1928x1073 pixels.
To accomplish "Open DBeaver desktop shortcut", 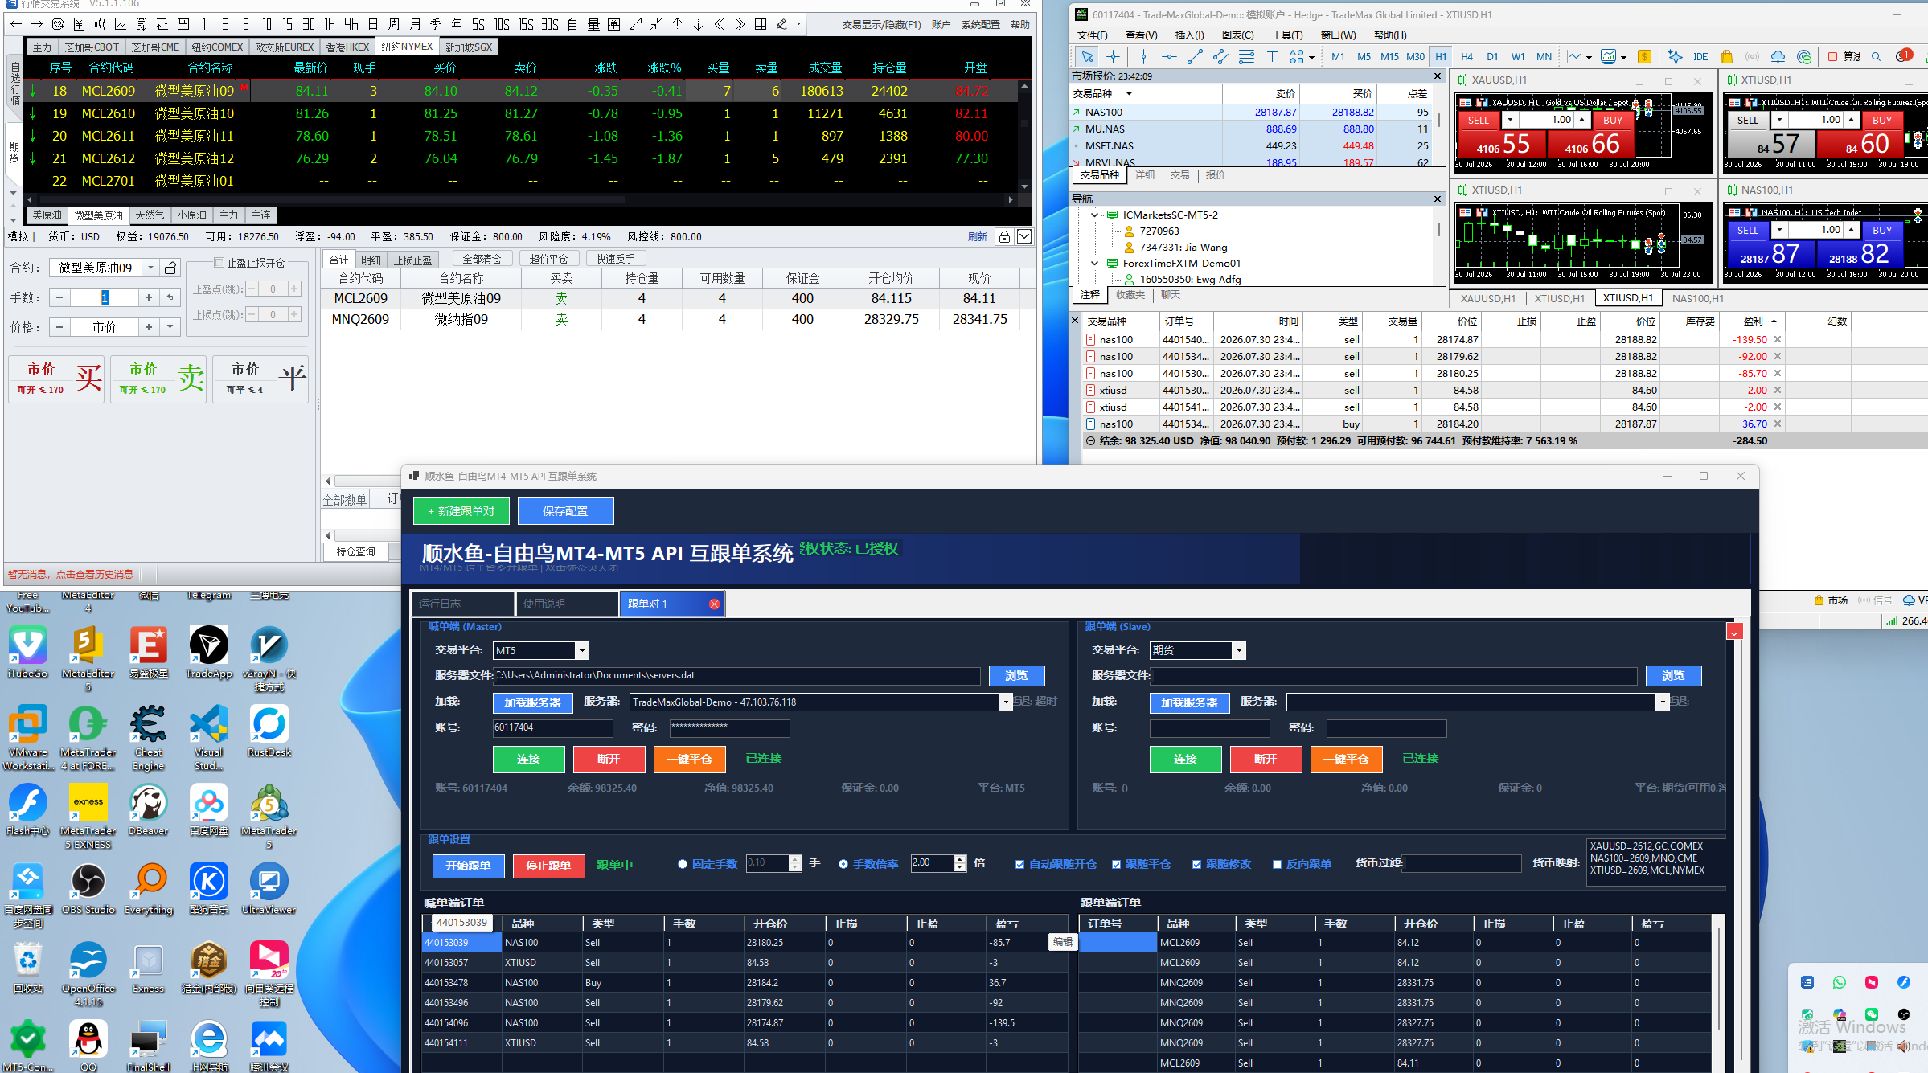I will click(149, 809).
